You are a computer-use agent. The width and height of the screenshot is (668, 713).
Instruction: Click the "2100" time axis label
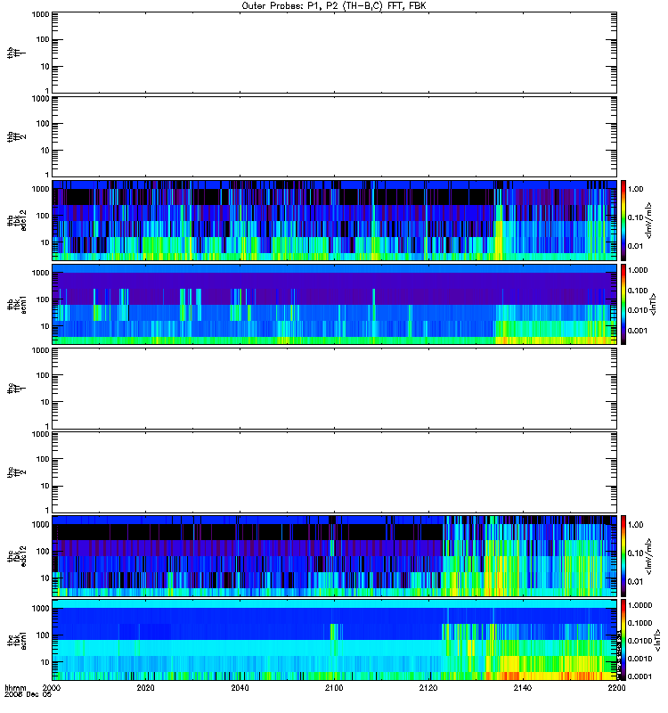334,688
